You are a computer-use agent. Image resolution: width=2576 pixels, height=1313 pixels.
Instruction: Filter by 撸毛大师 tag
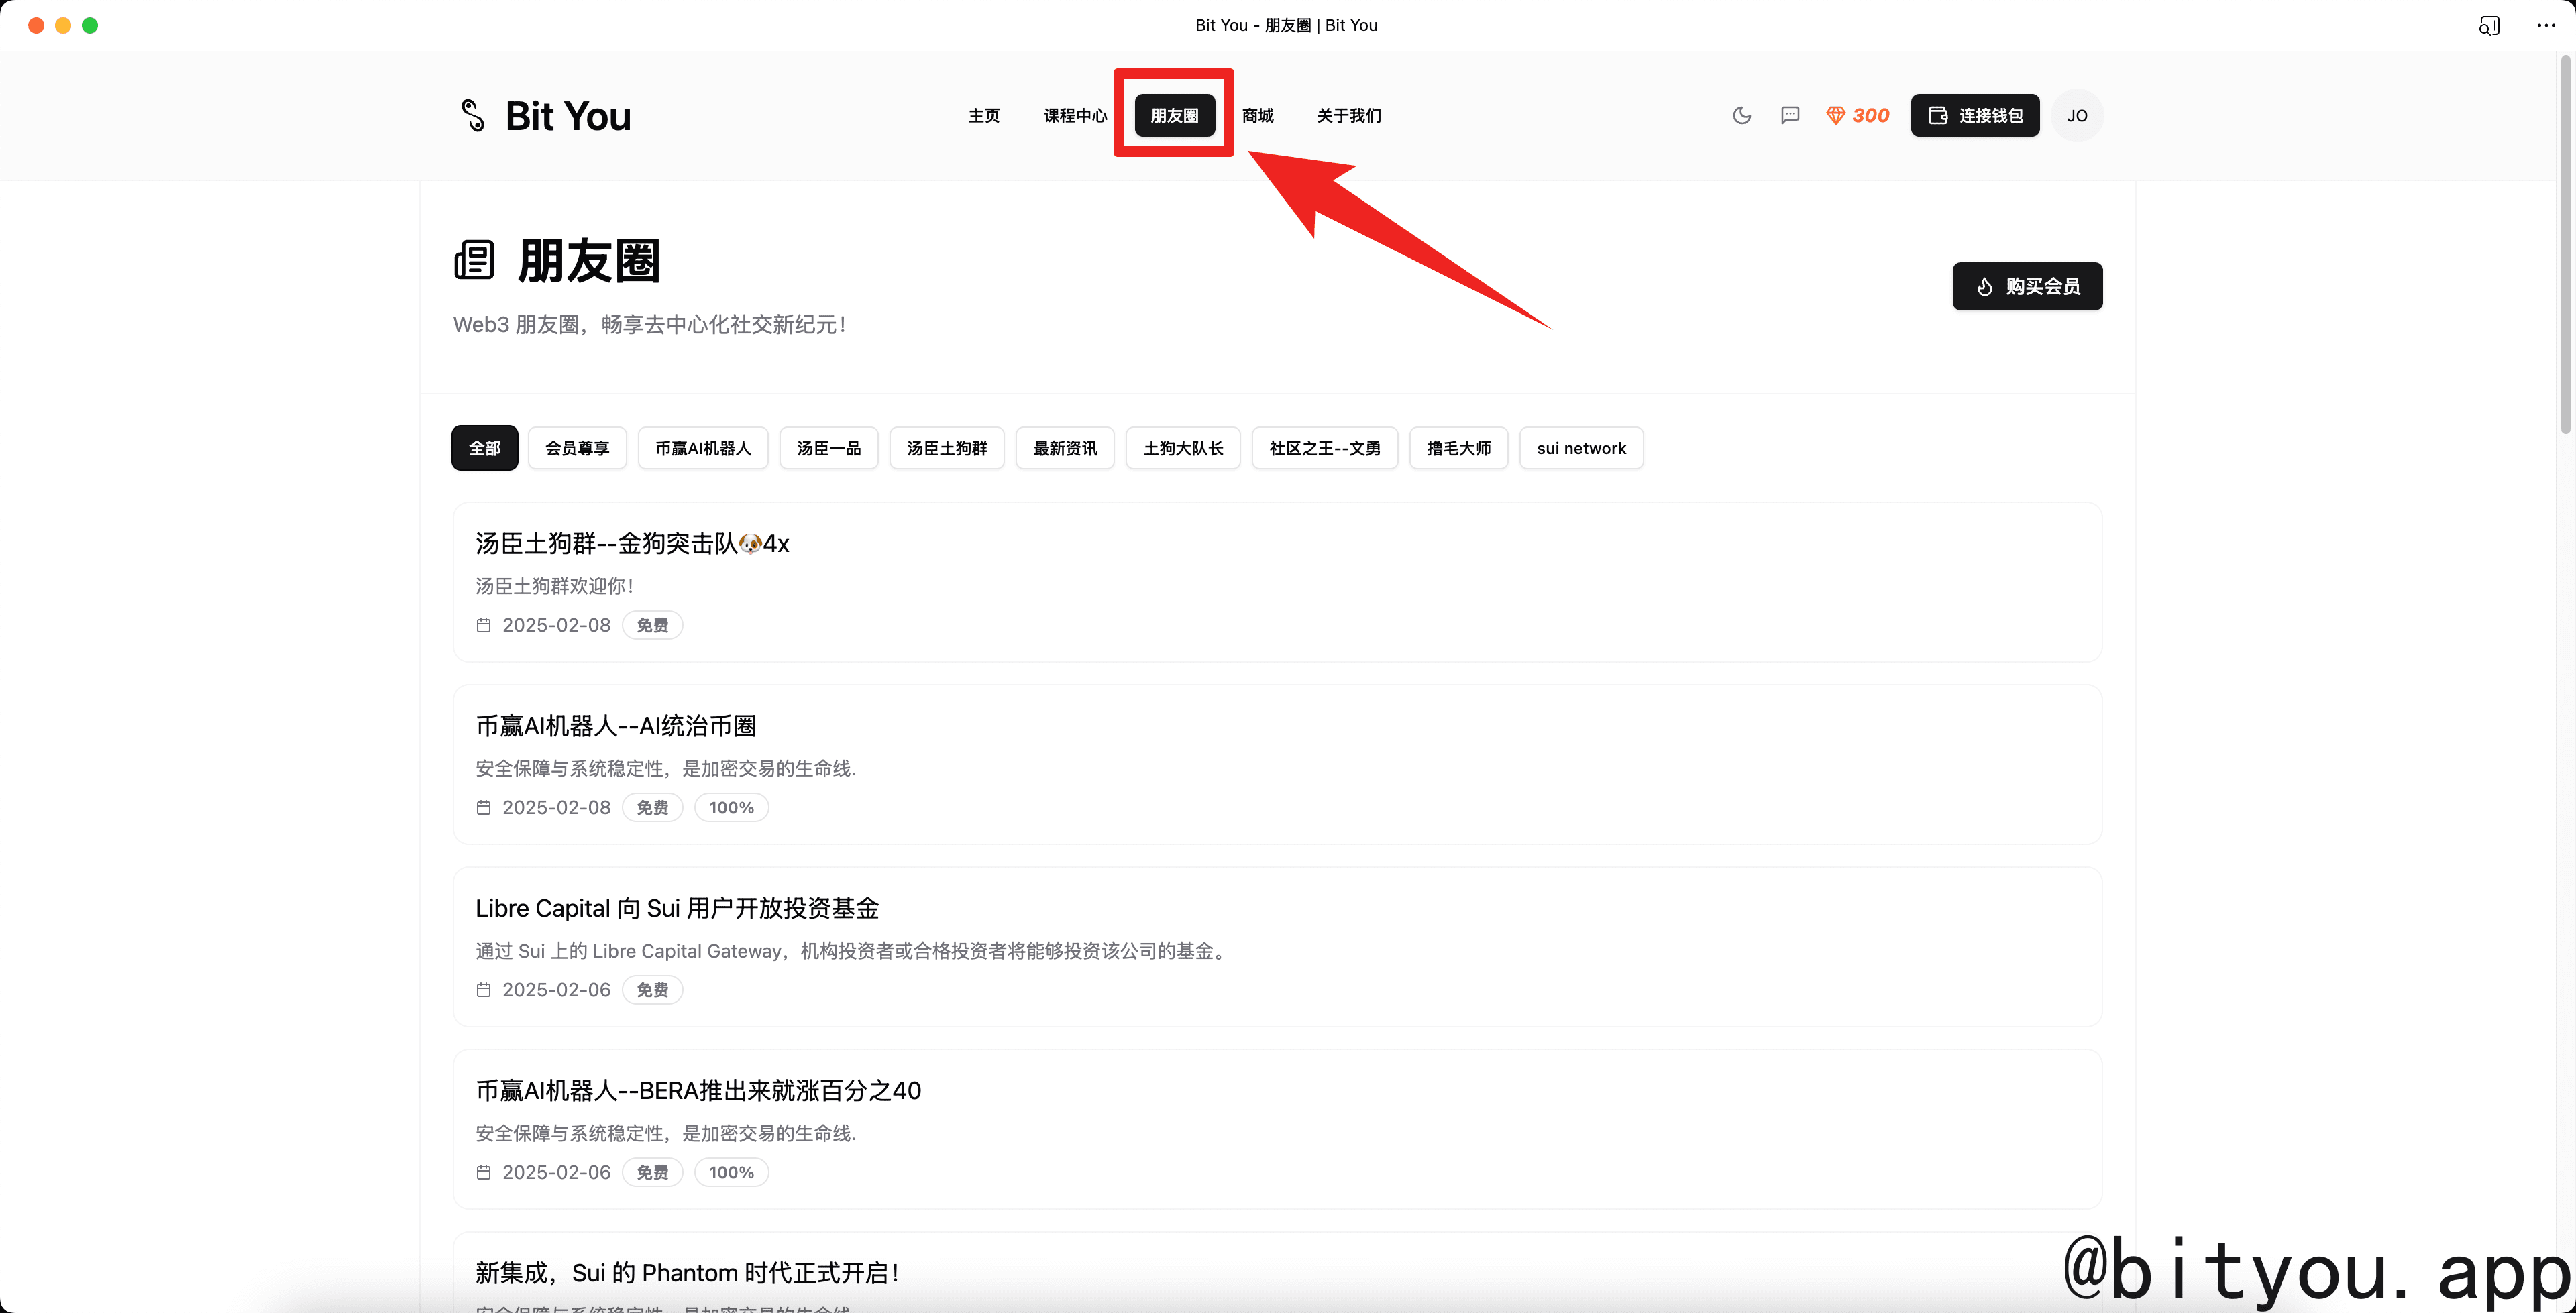1459,449
